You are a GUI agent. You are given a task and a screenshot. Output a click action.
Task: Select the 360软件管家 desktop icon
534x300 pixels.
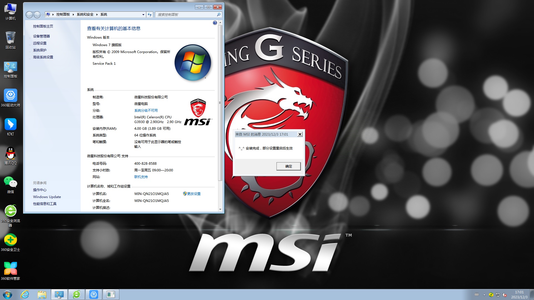pos(11,272)
